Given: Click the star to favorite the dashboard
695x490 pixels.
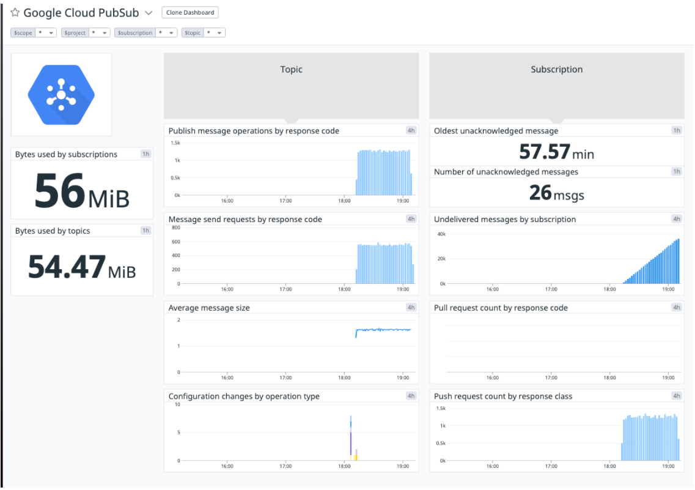Looking at the screenshot, I should [14, 12].
